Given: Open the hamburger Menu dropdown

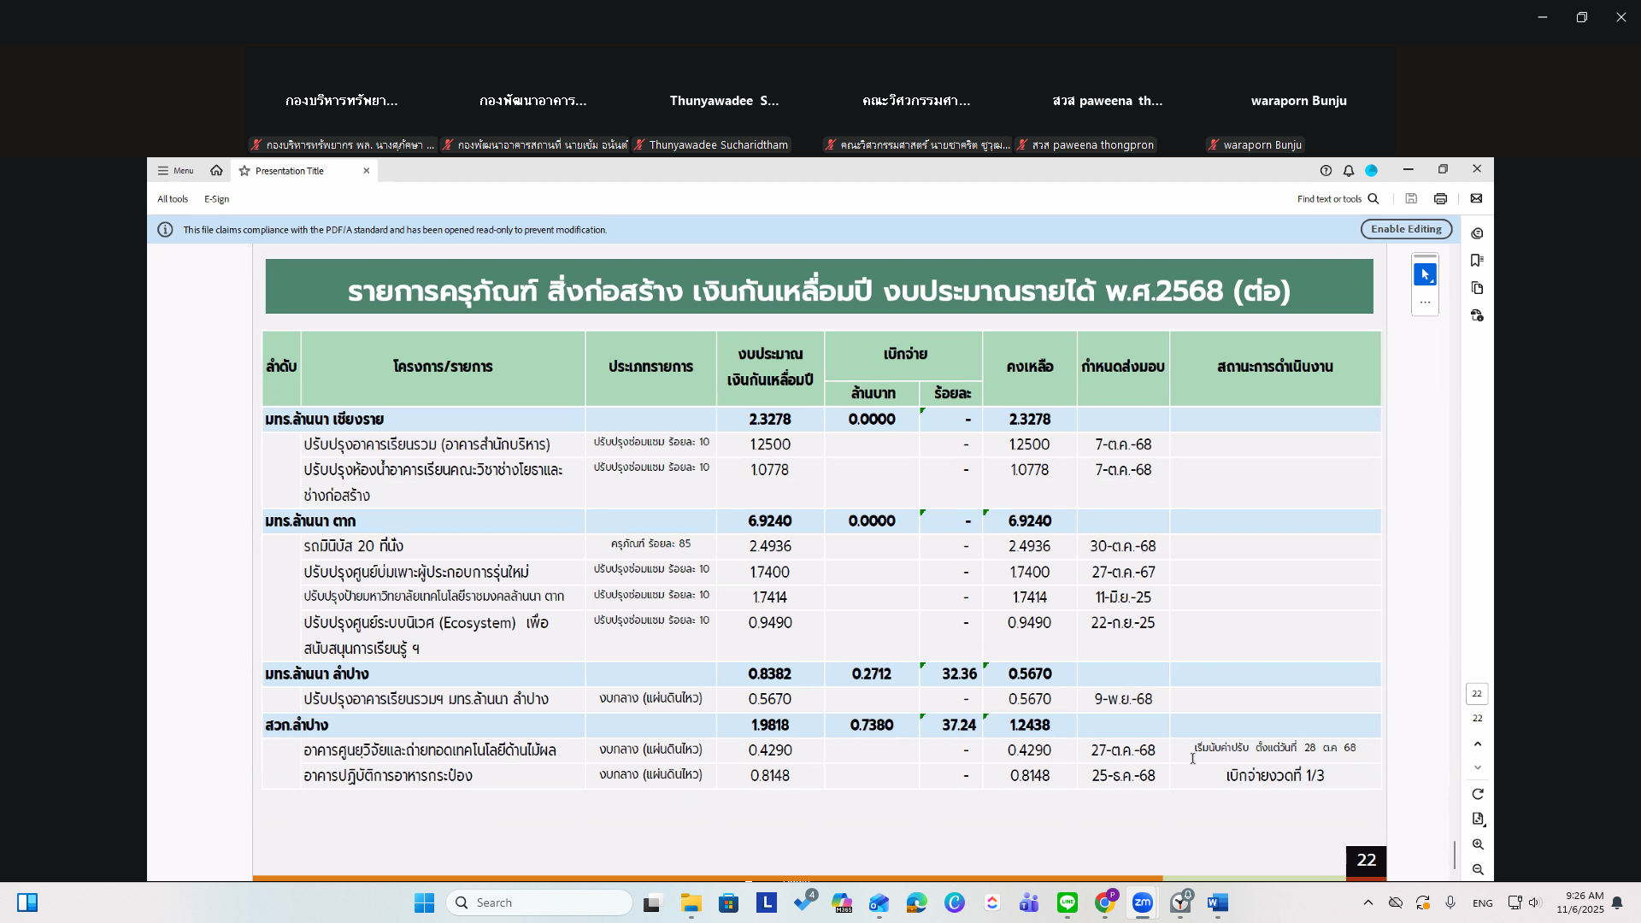Looking at the screenshot, I should 175,171.
